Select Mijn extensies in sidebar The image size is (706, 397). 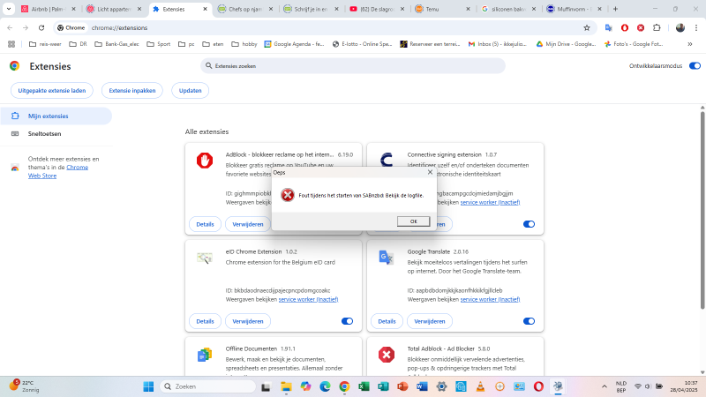tap(56, 116)
